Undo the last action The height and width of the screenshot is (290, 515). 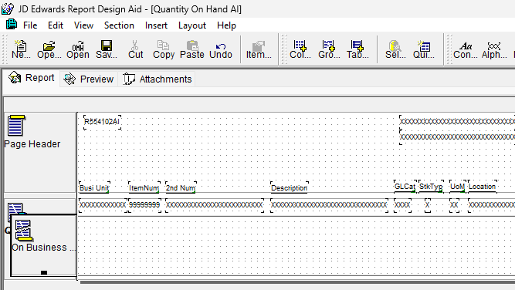[x=221, y=49]
